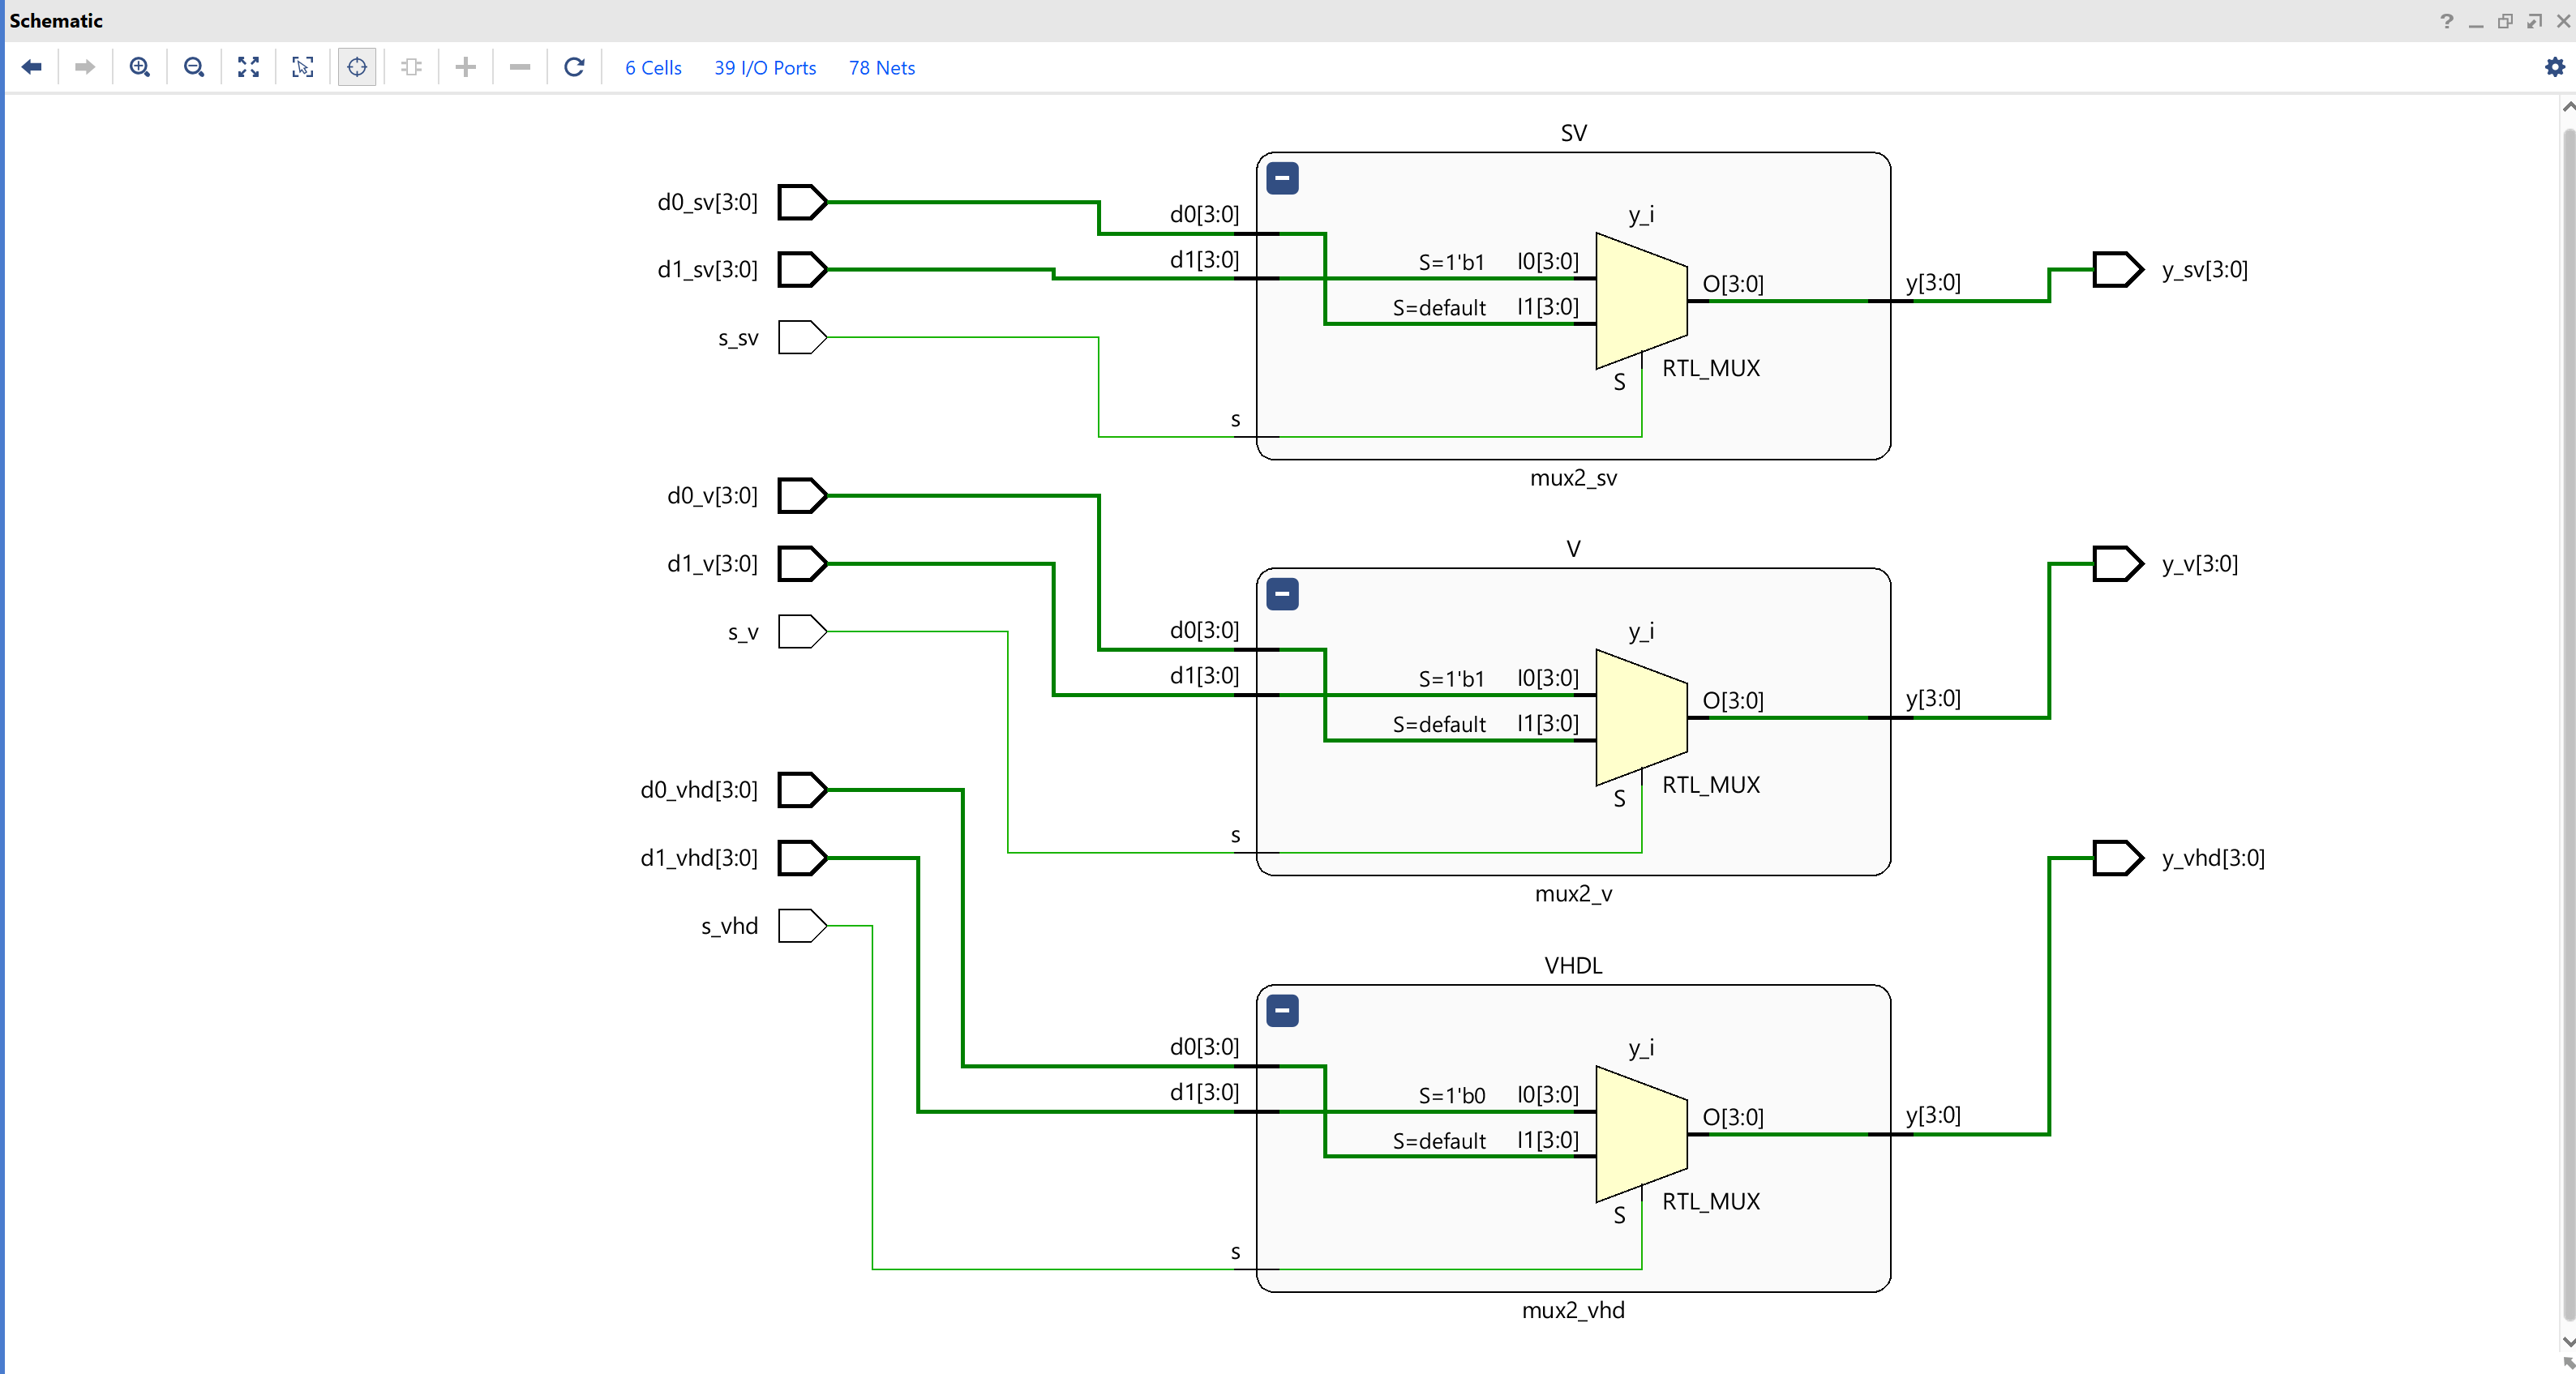Click the regenerate schematic refresh icon
Viewport: 2576px width, 1374px height.
pyautogui.click(x=574, y=67)
